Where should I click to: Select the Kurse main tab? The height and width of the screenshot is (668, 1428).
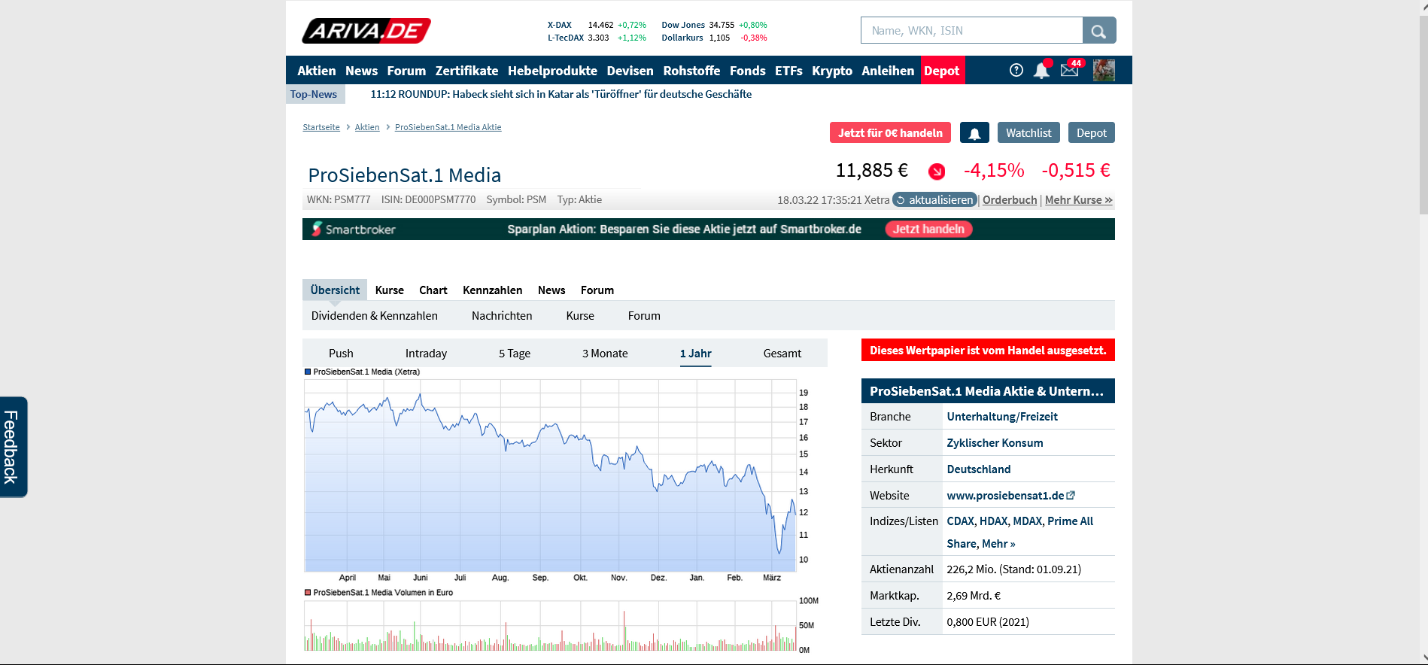390,290
